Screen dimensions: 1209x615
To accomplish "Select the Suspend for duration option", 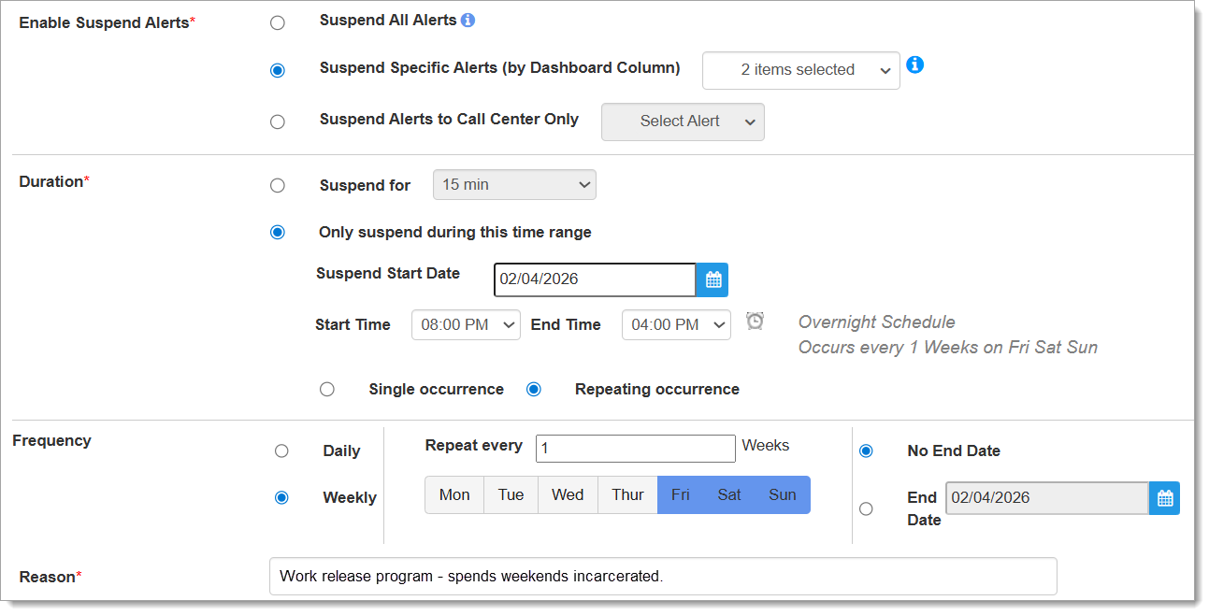I will tap(278, 186).
